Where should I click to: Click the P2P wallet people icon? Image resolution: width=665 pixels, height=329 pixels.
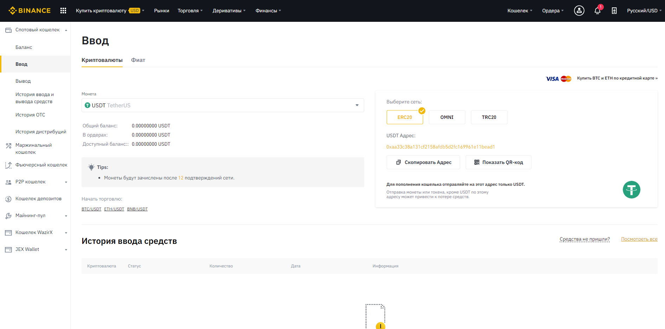pyautogui.click(x=8, y=182)
